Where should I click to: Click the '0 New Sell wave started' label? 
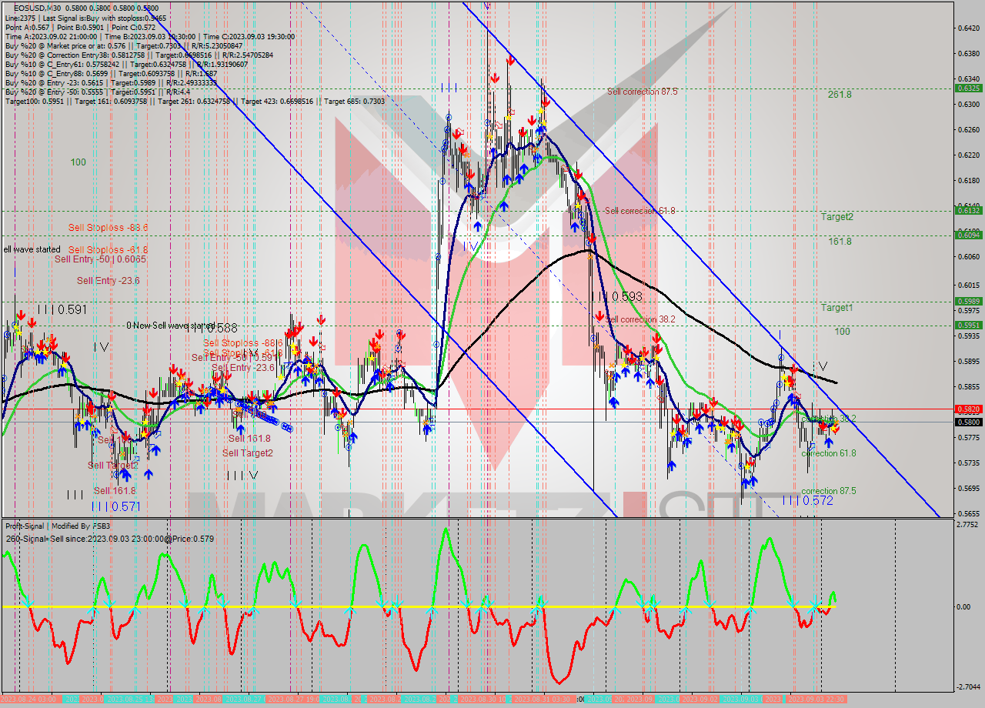(171, 326)
